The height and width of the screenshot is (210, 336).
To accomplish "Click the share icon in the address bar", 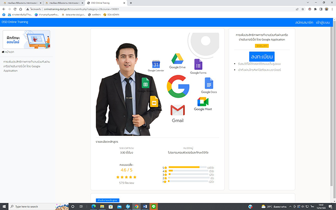I will coord(297,9).
